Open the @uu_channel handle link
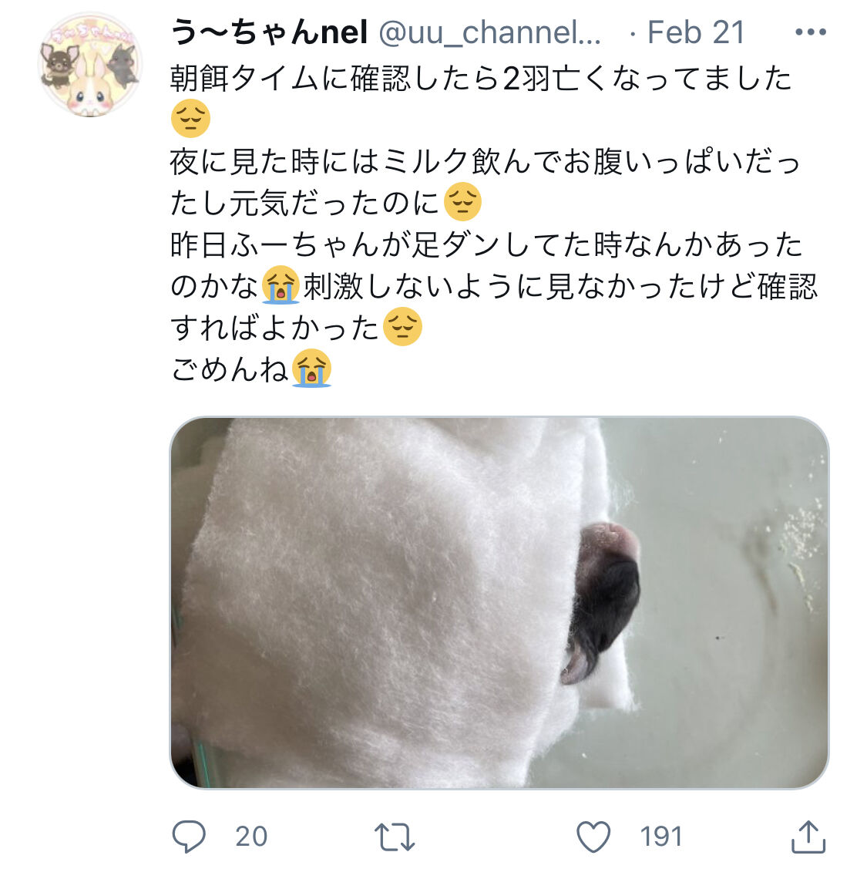The height and width of the screenshot is (879, 867). 490,32
